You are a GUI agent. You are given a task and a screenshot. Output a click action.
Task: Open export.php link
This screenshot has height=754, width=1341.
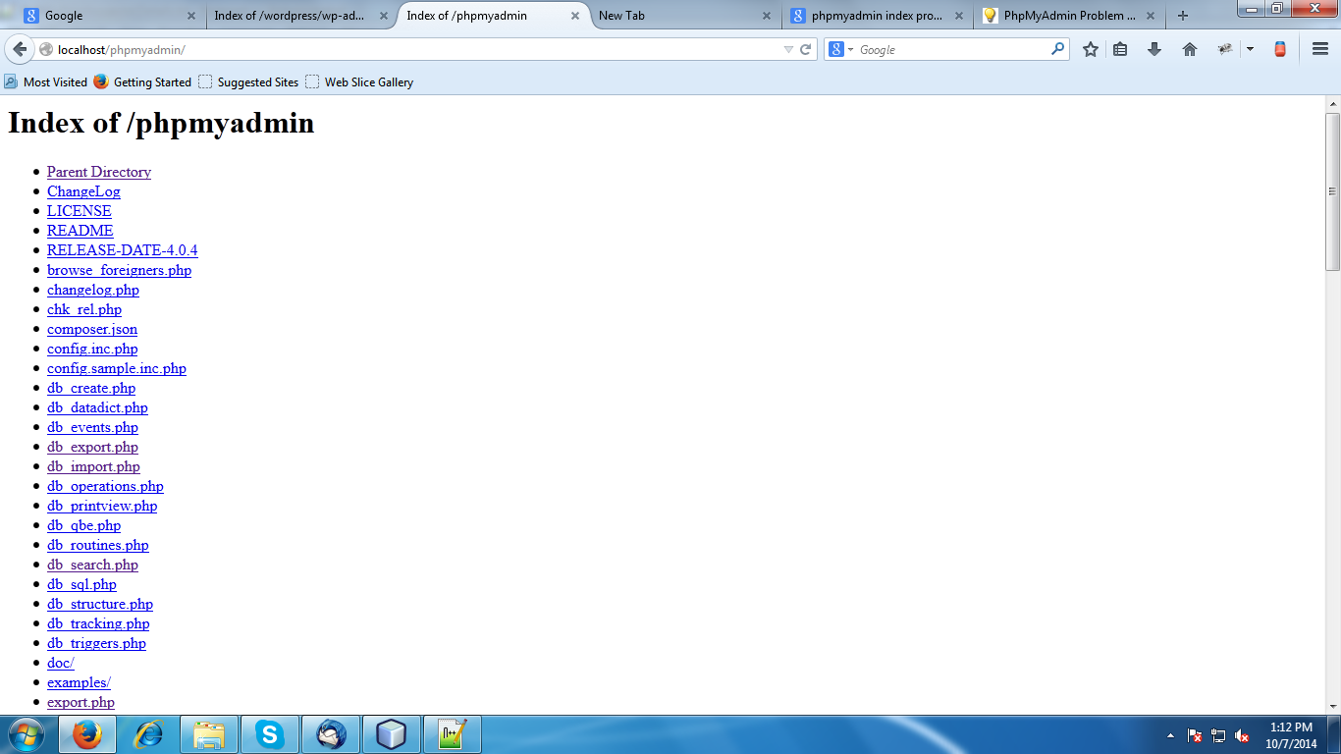pos(80,702)
